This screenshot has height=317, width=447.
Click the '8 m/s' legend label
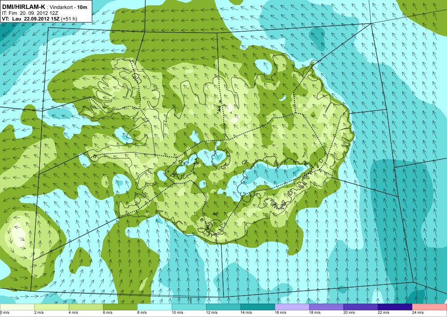pyautogui.click(x=142, y=313)
